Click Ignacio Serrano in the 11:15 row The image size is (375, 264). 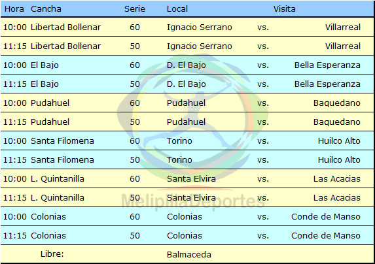(x=200, y=46)
